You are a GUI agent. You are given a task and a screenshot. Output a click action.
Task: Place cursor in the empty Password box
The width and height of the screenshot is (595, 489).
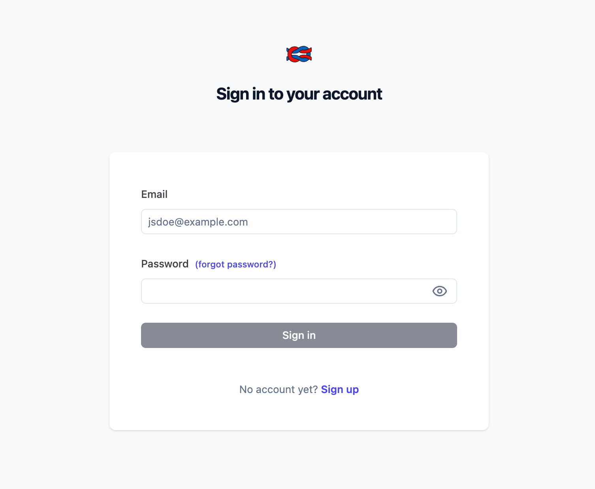coord(284,291)
